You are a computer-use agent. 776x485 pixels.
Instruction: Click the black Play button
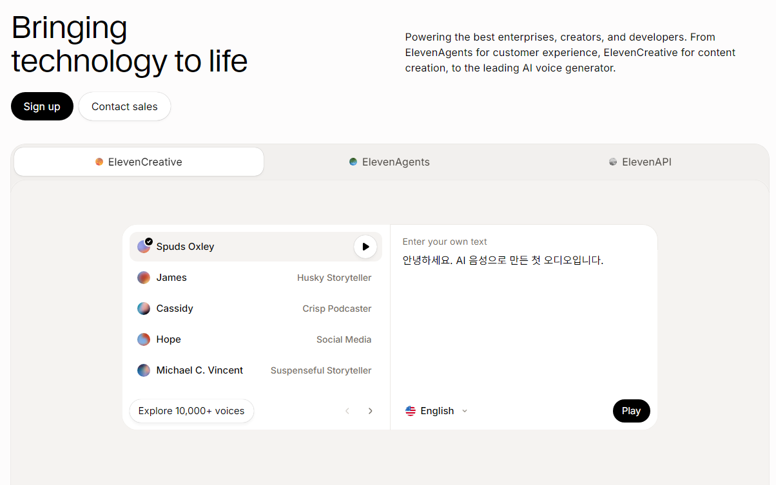click(632, 411)
